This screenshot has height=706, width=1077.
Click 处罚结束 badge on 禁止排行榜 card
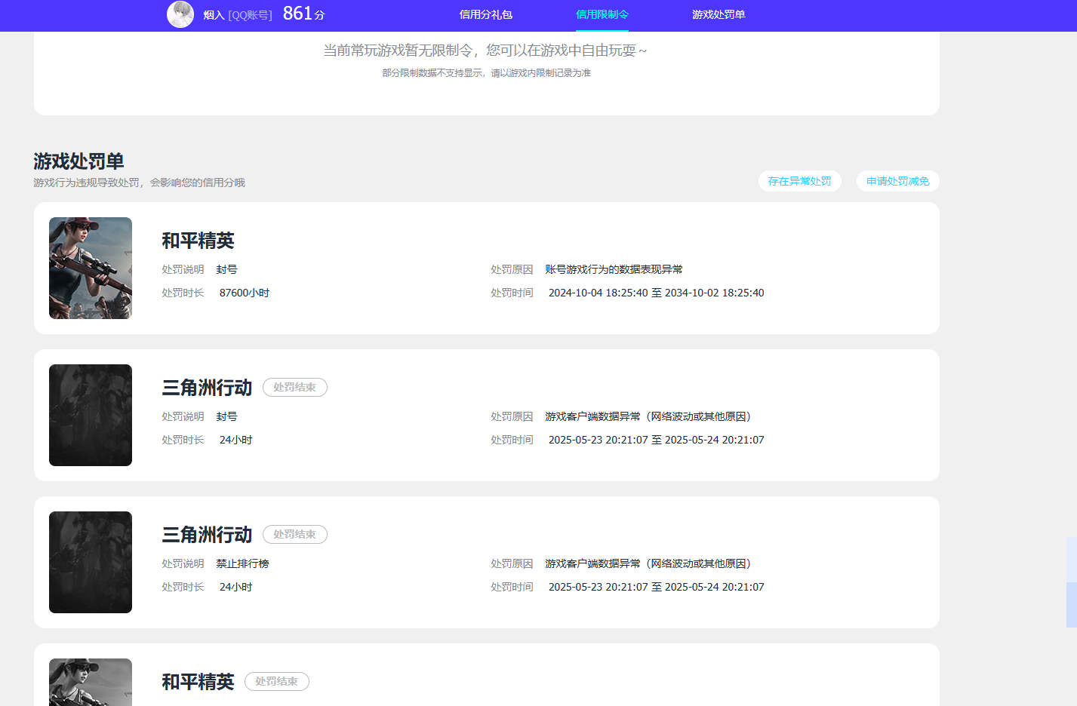pyautogui.click(x=295, y=534)
